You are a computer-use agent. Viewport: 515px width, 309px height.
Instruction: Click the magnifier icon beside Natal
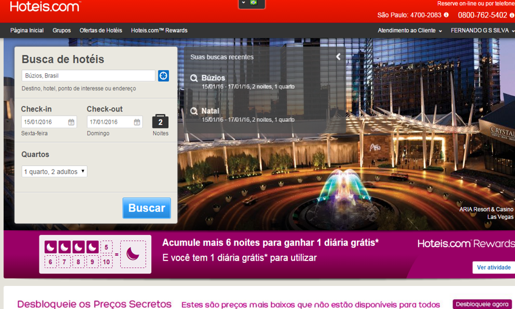pos(194,111)
